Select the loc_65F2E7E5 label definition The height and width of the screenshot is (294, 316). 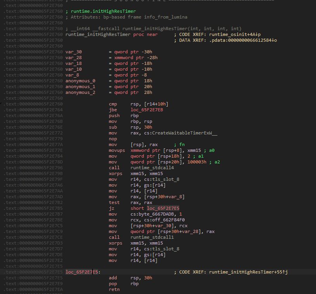82,272
